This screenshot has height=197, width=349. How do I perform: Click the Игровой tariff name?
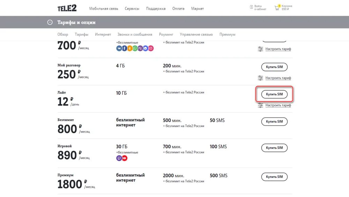coord(65,146)
